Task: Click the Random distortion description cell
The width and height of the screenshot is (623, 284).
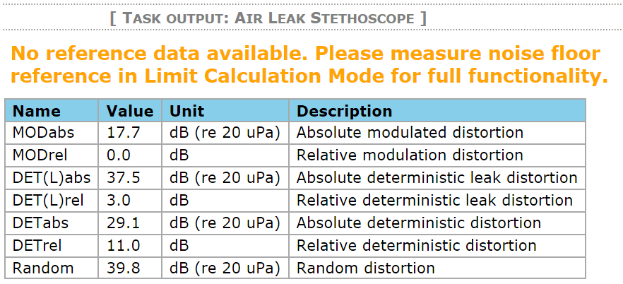Action: point(437,268)
